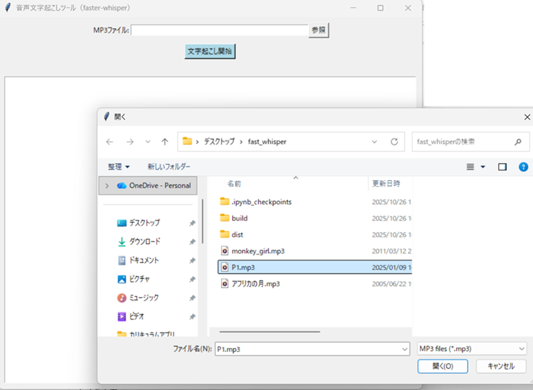Select monkey_girl.mp3 file

point(258,251)
